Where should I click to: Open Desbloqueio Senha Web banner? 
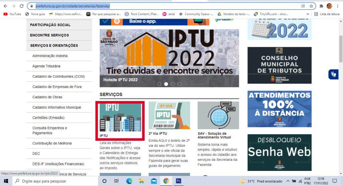pos(280,152)
